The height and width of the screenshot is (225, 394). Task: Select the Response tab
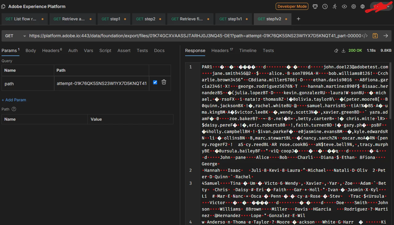coord(195,50)
